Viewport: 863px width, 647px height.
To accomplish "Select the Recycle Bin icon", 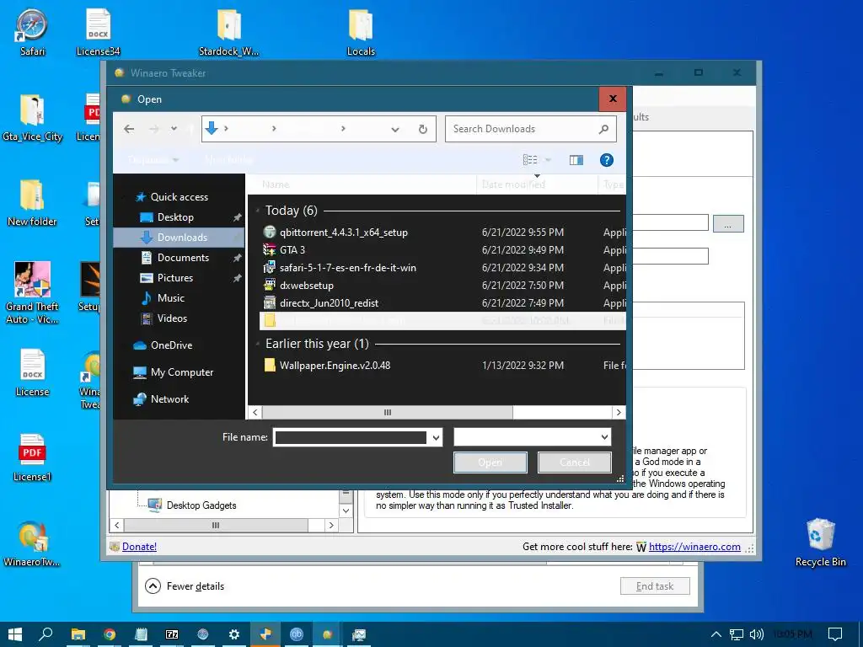I will pos(821,543).
